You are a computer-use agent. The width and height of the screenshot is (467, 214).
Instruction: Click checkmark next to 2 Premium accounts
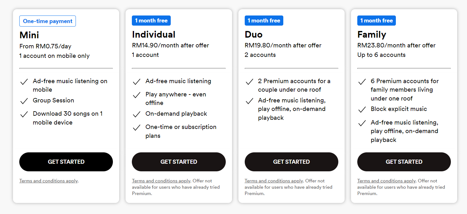pyautogui.click(x=249, y=82)
